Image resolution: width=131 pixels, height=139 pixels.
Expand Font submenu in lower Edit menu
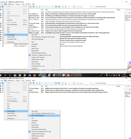coord(16,104)
